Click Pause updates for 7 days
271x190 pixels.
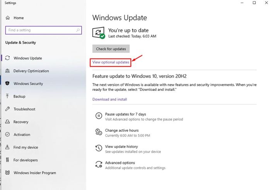click(125, 114)
